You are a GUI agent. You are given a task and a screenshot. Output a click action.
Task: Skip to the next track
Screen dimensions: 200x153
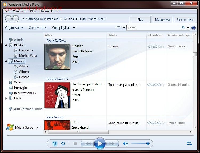click(113, 144)
